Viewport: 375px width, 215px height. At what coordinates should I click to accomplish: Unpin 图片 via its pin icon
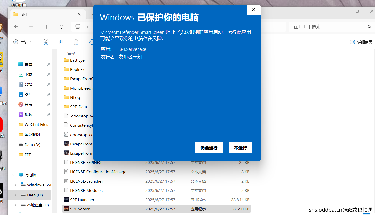[49, 94]
